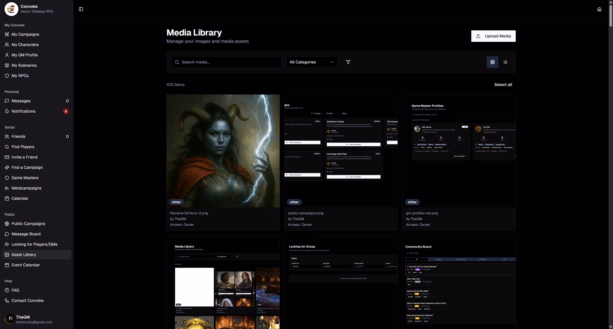The width and height of the screenshot is (613, 329).
Task: Open Message Board label
Action: 26,234
